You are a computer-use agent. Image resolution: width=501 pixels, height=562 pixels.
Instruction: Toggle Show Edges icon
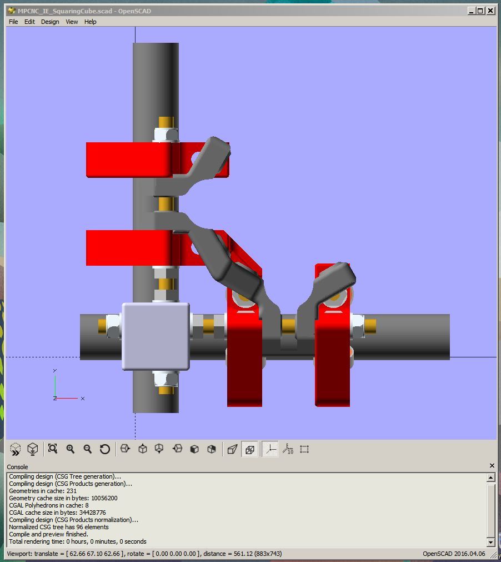pyautogui.click(x=304, y=449)
